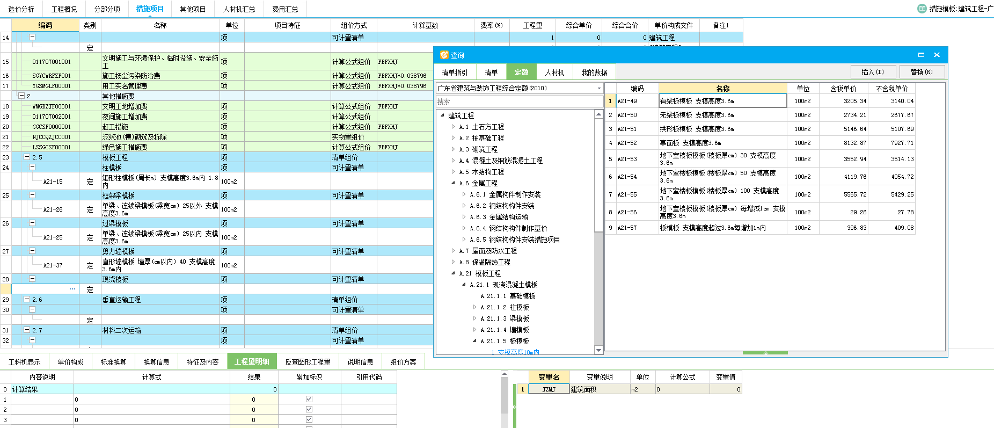Click the 名称 column header in query results

(722, 89)
